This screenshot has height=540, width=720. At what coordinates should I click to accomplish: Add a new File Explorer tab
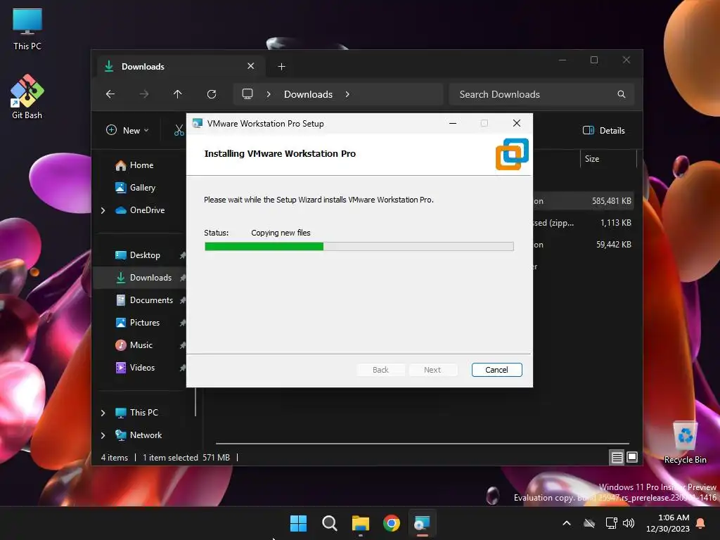coord(281,67)
